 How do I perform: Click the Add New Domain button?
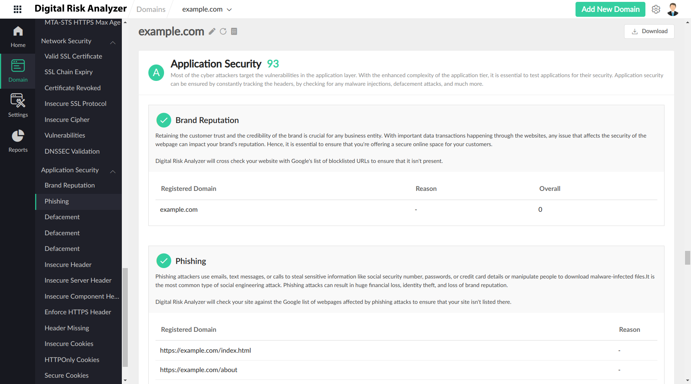pos(610,9)
